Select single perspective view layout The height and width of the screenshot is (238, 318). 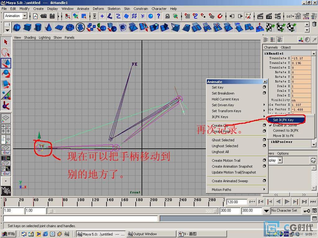click(x=6, y=118)
